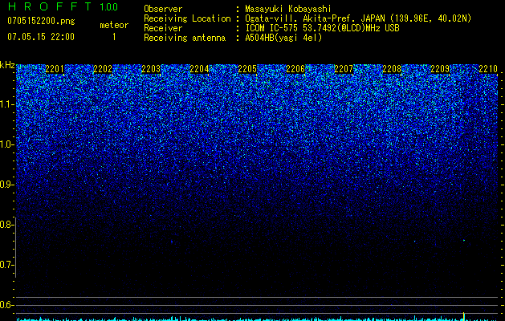Image resolution: width=505 pixels, height=321 pixels.
Task: Click time marker 2203
Action: (x=151, y=69)
